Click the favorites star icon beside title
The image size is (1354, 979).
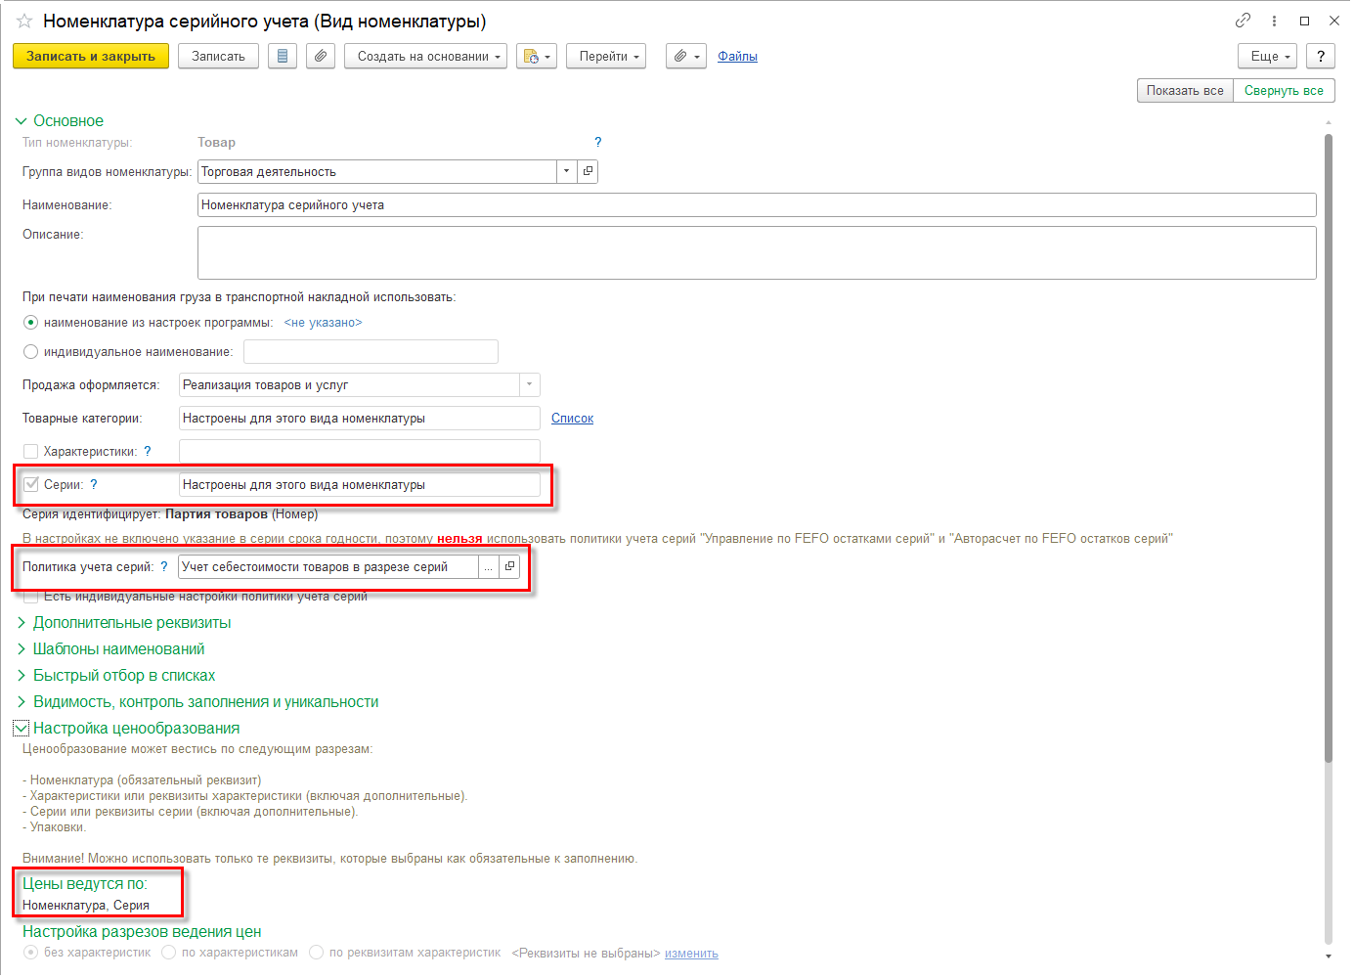click(24, 21)
